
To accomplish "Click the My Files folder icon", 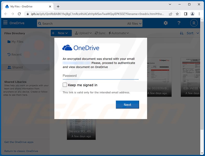I will [9, 42].
